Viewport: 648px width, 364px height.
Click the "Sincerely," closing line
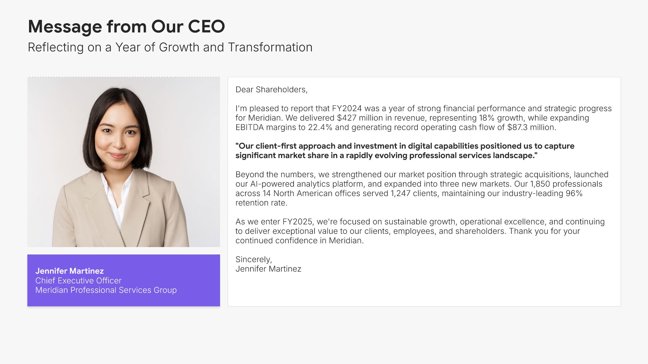pyautogui.click(x=253, y=260)
